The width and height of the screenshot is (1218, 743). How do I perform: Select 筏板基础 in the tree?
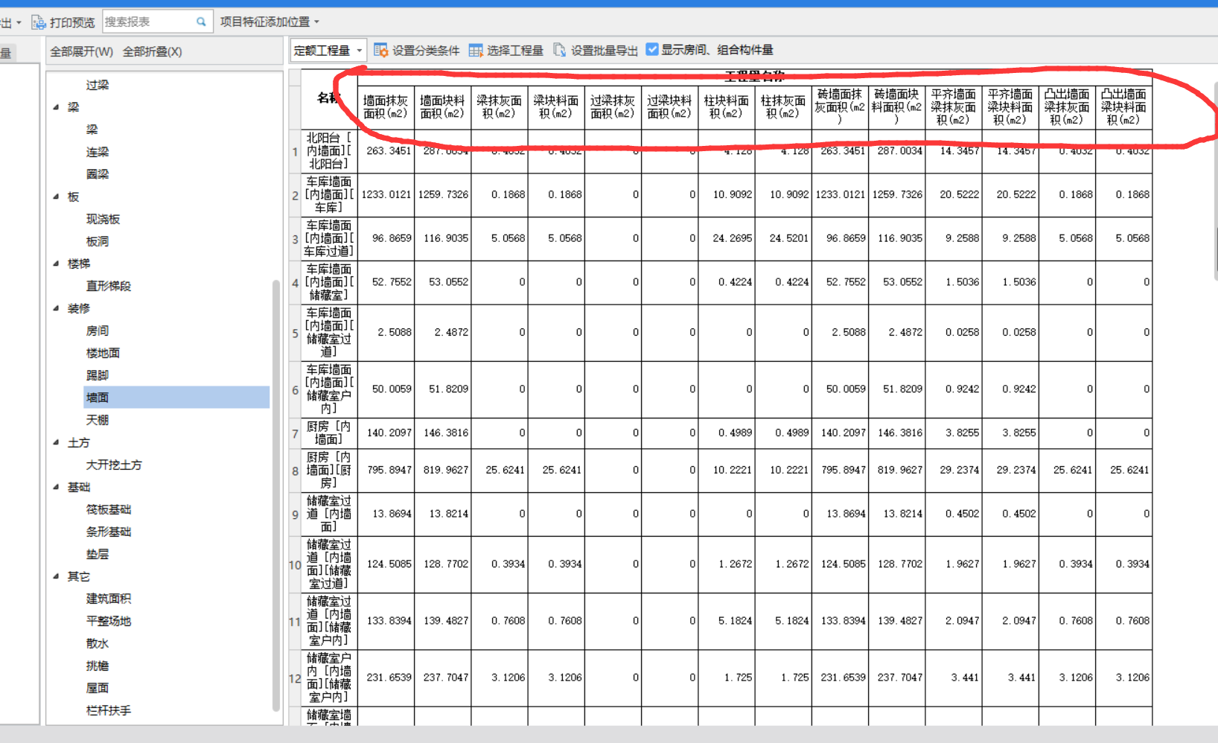coord(109,509)
